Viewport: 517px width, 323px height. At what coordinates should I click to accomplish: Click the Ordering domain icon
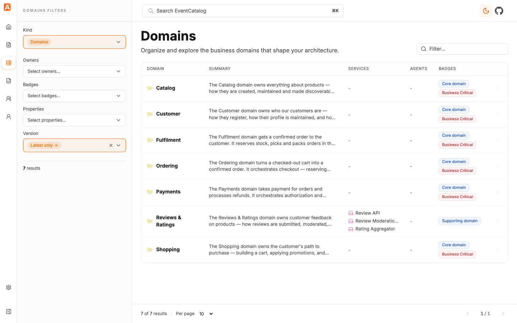(x=150, y=166)
